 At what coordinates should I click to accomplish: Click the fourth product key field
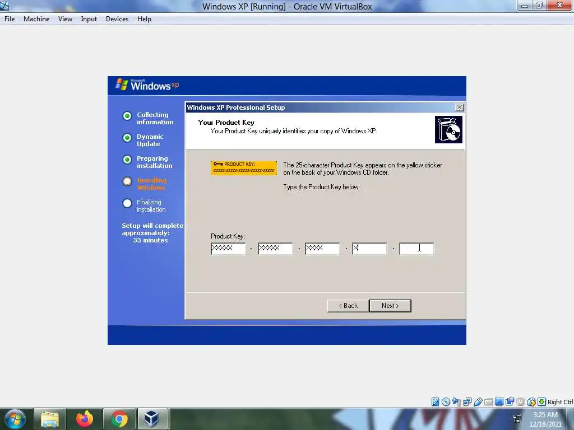[x=369, y=249]
